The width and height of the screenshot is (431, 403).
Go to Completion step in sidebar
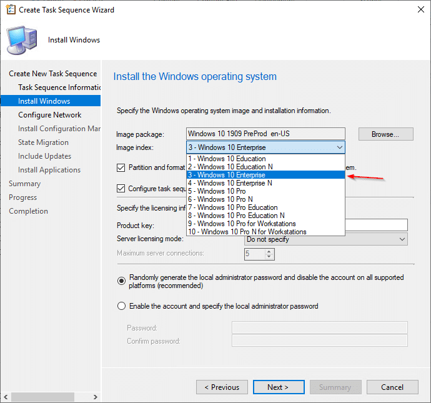28,211
